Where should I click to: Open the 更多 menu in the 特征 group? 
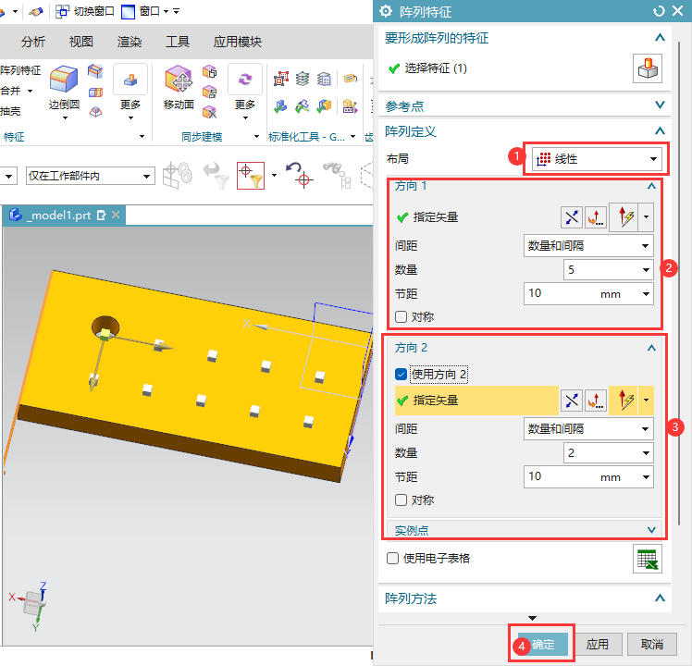[130, 92]
